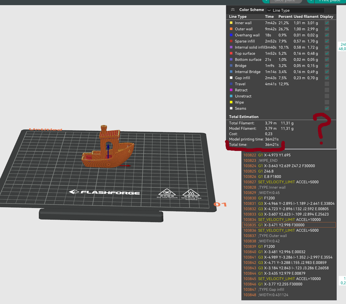Viewport: 346px width, 304px height.
Task: Show Retract points via its checkbox
Action: 327,90
